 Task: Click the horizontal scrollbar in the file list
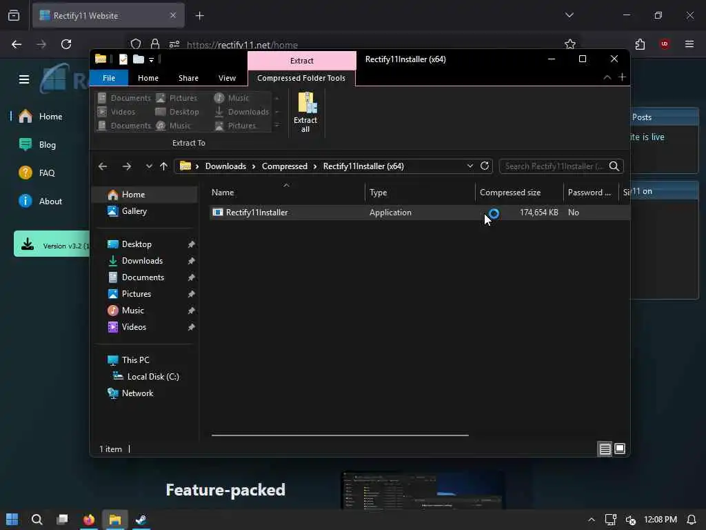point(340,435)
